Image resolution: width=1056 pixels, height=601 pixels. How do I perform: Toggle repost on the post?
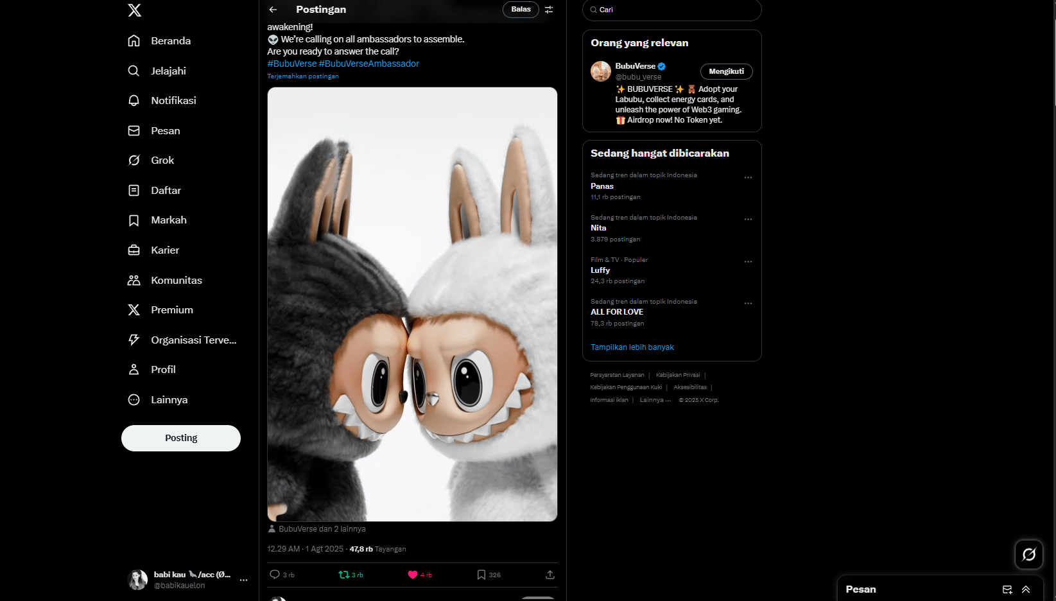point(344,575)
